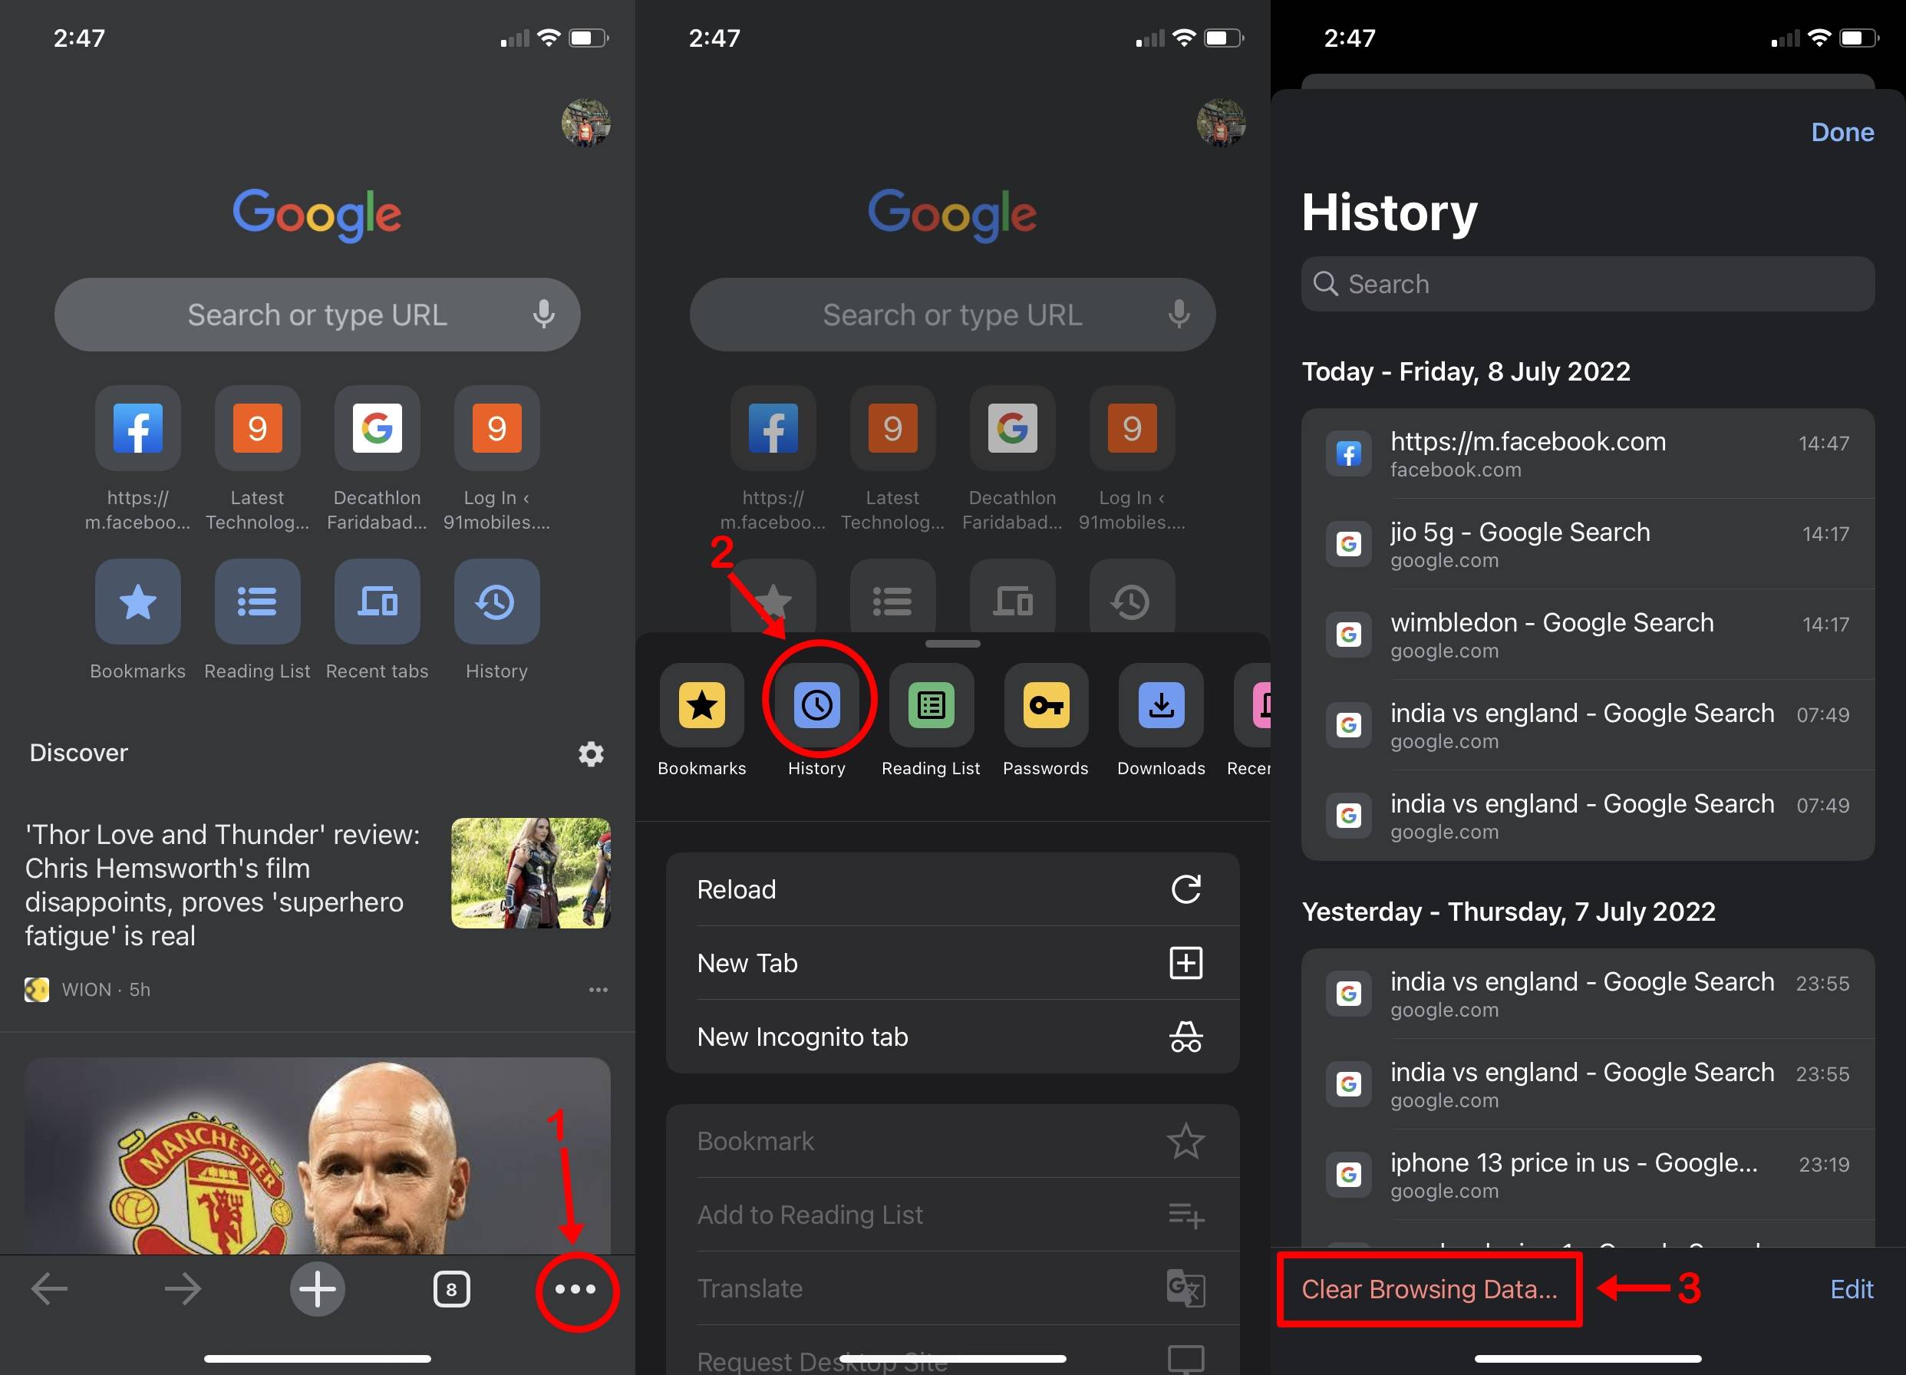This screenshot has width=1906, height=1375.
Task: Open tab switcher showing 8 tabs
Action: [451, 1288]
